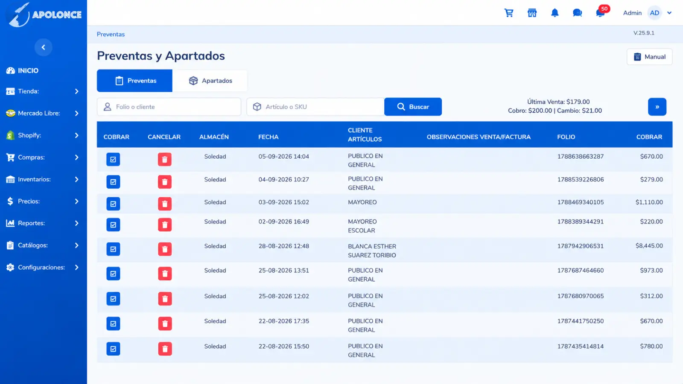The image size is (683, 384).
Task: Click the Preventas breadcrumb link
Action: click(x=111, y=34)
